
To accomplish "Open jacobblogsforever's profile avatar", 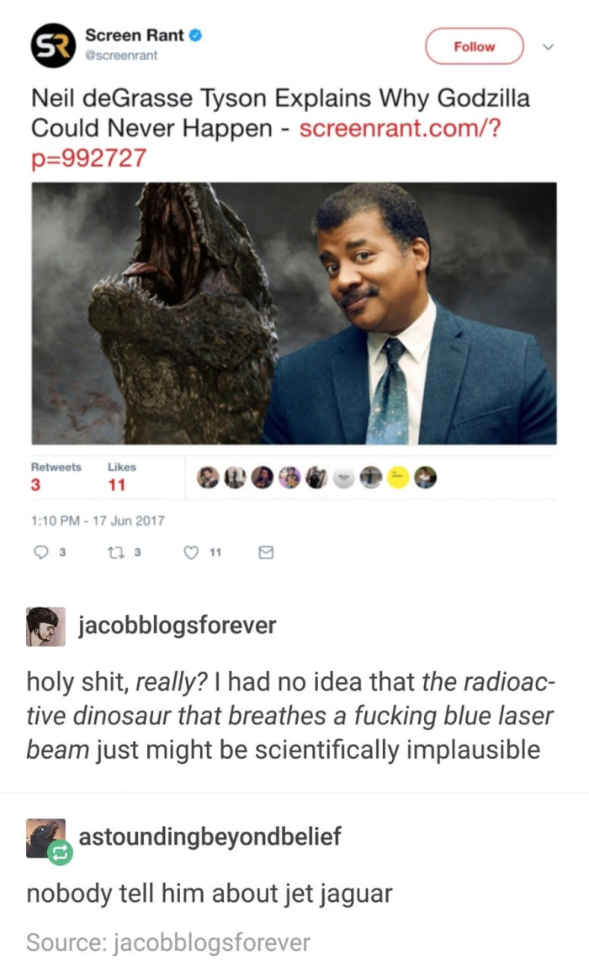I will coord(45,626).
